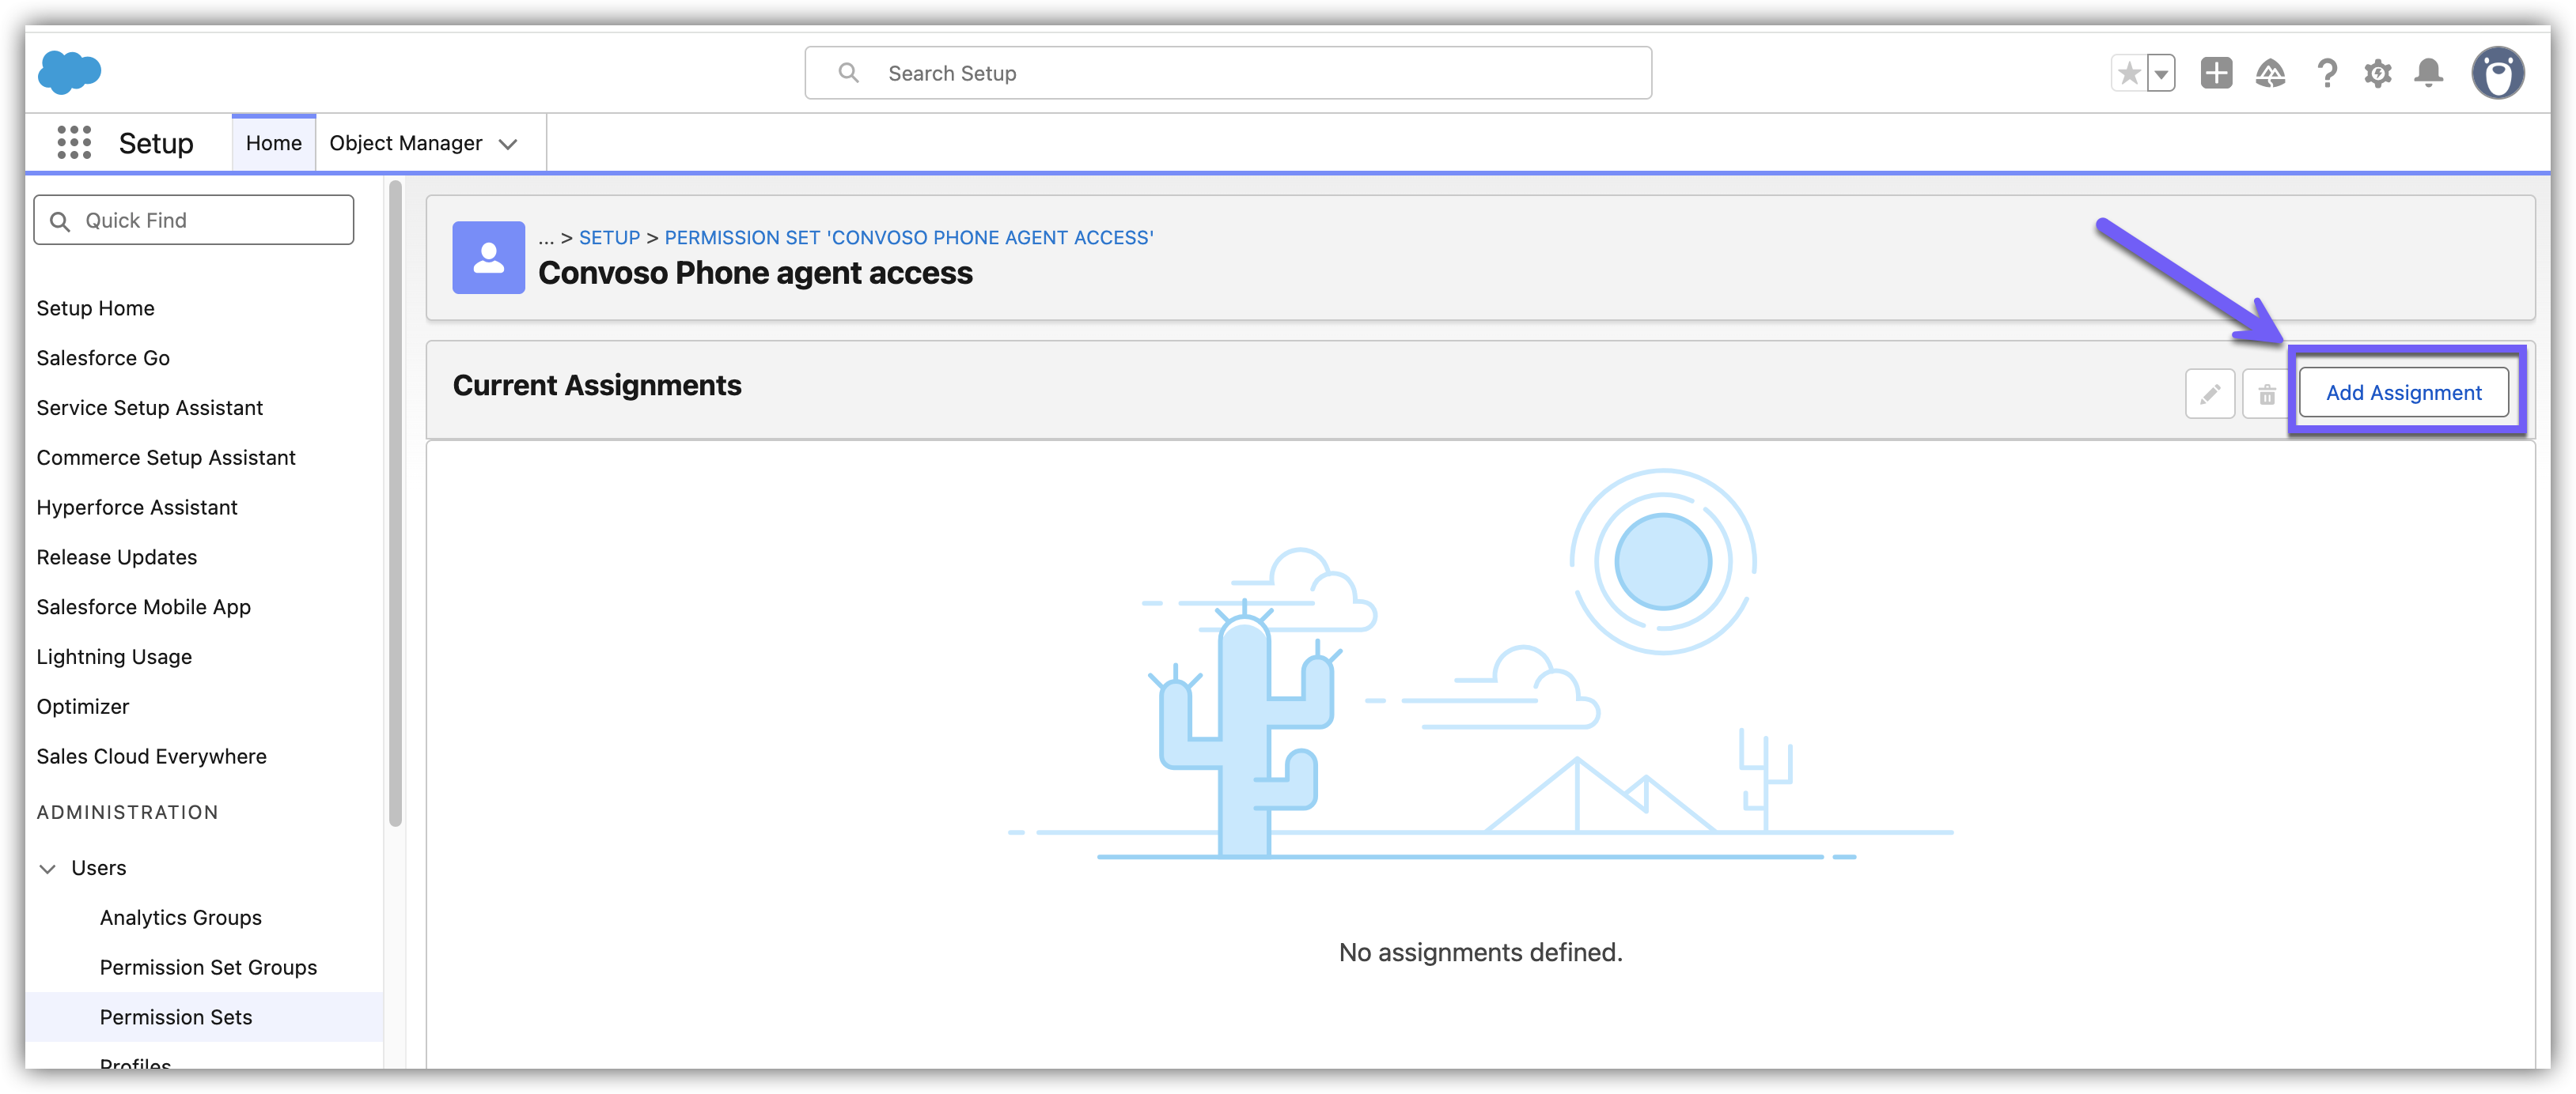Select Permission Set Groups in sidebar
This screenshot has width=2576, height=1094.
[x=208, y=967]
